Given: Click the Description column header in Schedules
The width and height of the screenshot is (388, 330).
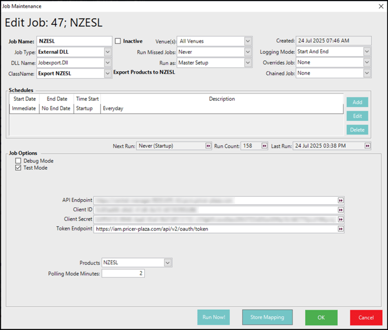Looking at the screenshot, I should point(222,99).
